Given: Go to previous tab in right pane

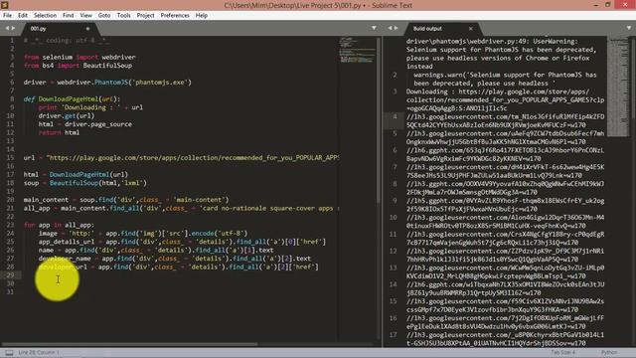Looking at the screenshot, I should (x=390, y=28).
